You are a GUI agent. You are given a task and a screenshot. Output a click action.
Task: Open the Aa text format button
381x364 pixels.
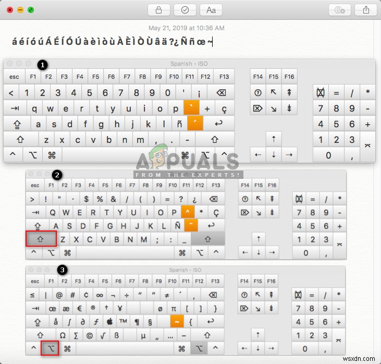[x=211, y=10]
